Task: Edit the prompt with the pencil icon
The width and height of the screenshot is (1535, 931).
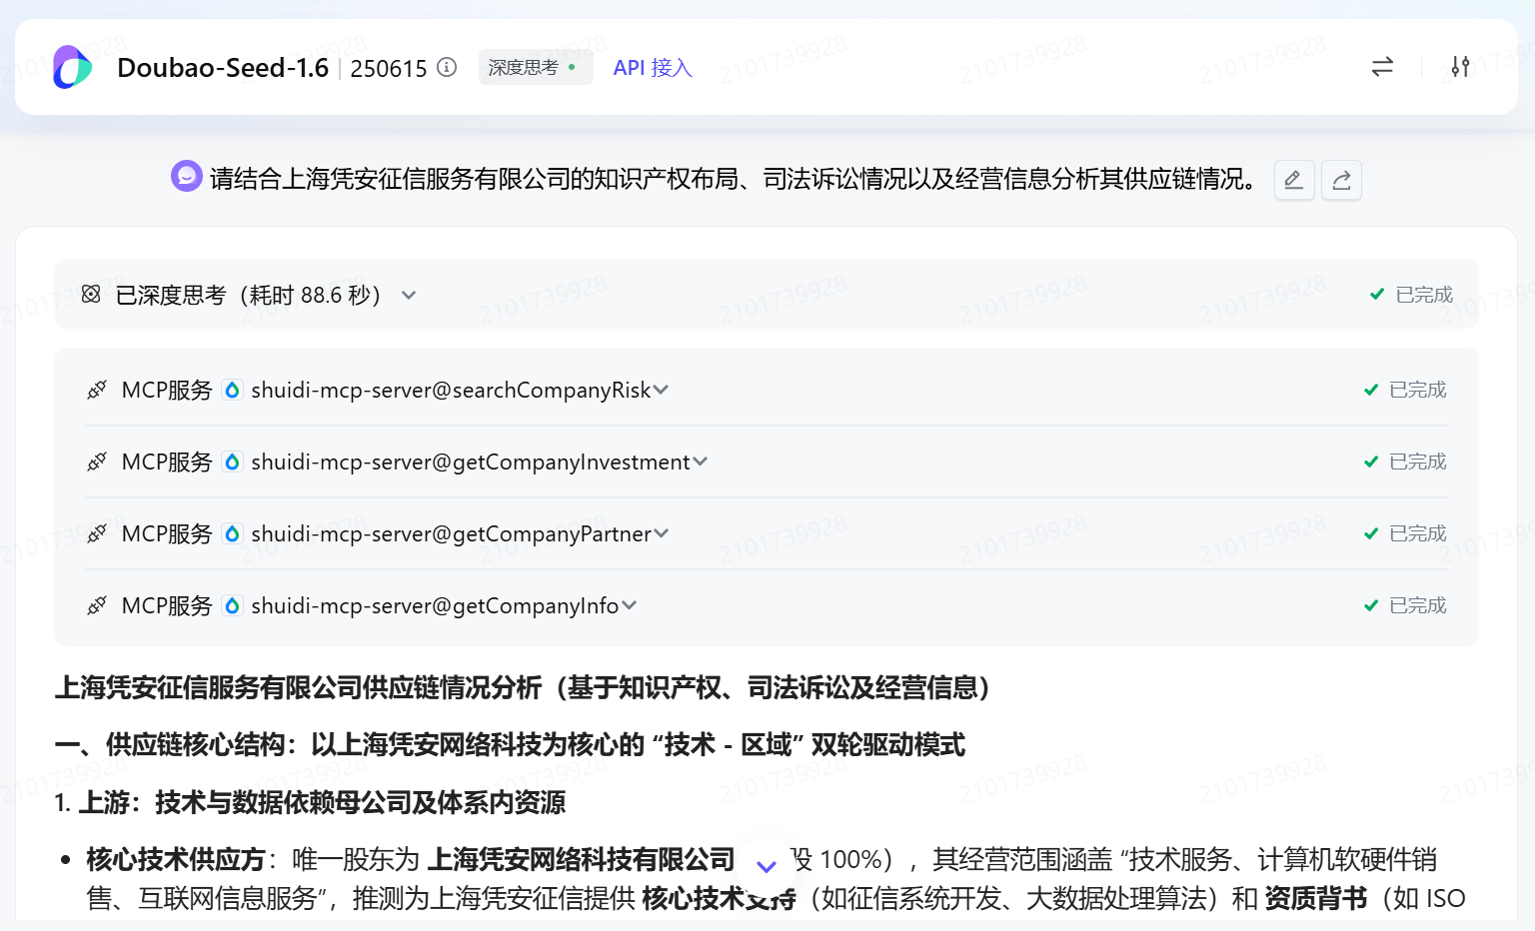Action: 1293,180
